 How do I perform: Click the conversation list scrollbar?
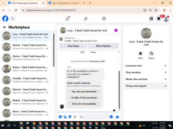[x=54, y=50]
